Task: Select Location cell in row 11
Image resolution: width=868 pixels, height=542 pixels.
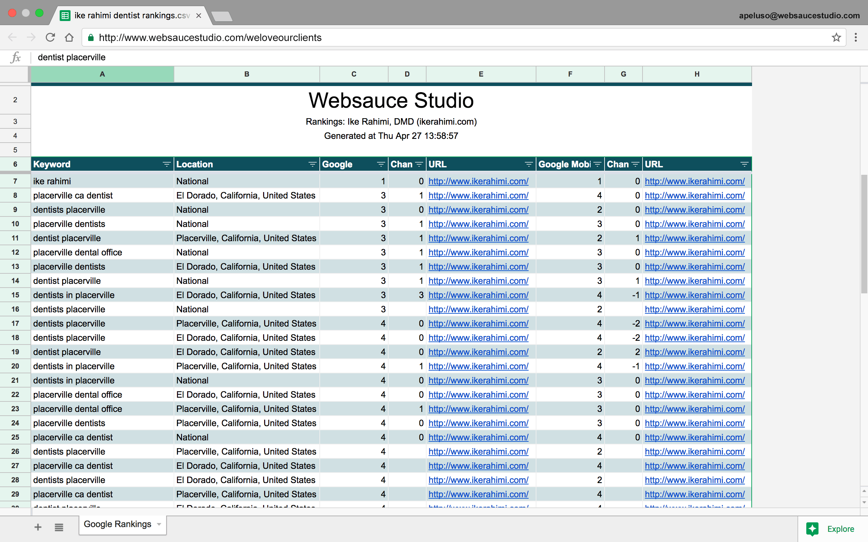Action: [x=247, y=238]
